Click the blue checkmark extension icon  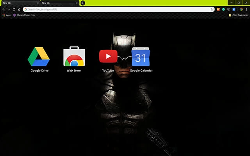(234, 9)
